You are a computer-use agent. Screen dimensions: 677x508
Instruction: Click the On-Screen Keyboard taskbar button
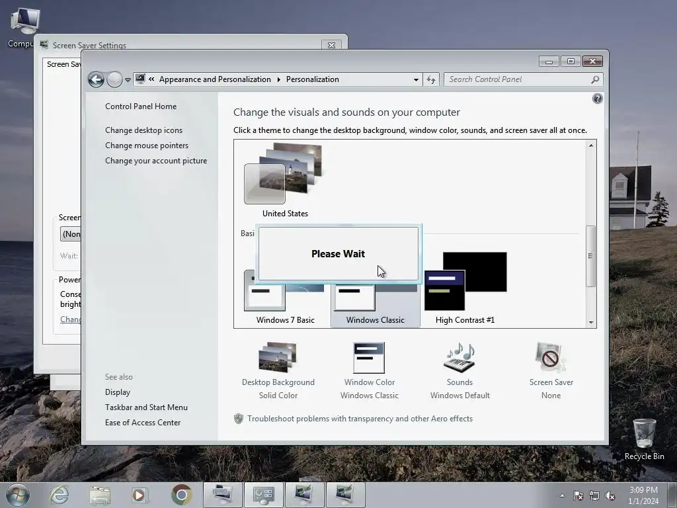(x=222, y=495)
